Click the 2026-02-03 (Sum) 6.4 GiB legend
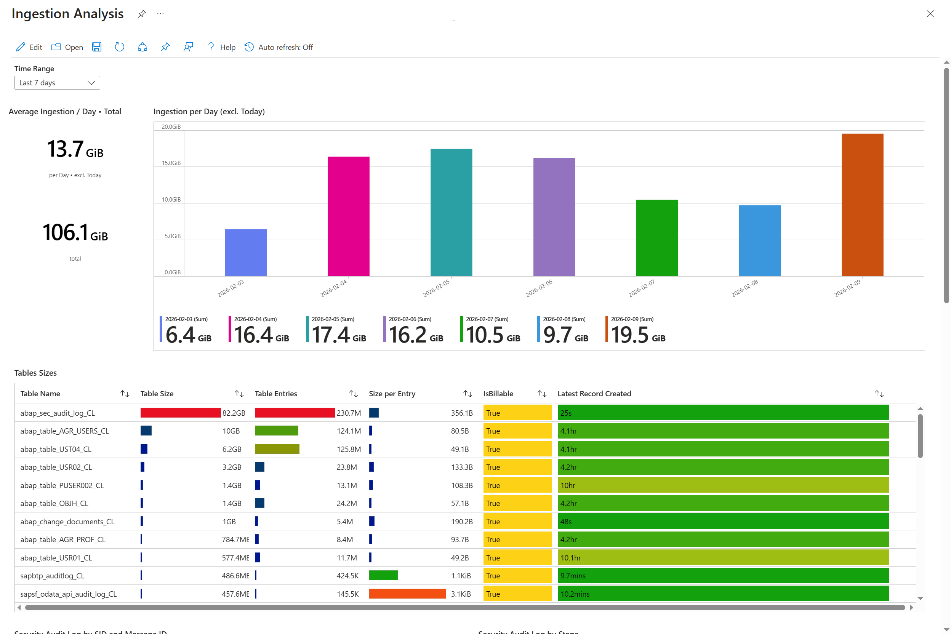 (186, 330)
